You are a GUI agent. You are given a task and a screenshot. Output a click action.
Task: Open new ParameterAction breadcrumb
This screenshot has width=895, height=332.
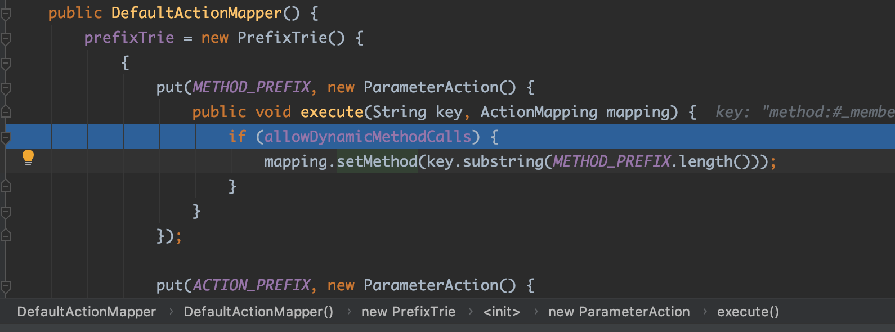click(619, 312)
